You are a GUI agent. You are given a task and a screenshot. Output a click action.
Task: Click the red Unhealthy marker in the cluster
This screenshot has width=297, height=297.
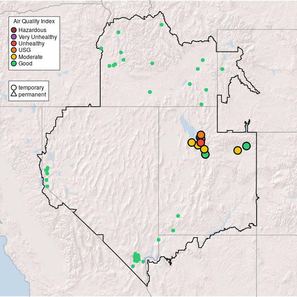click(200, 142)
